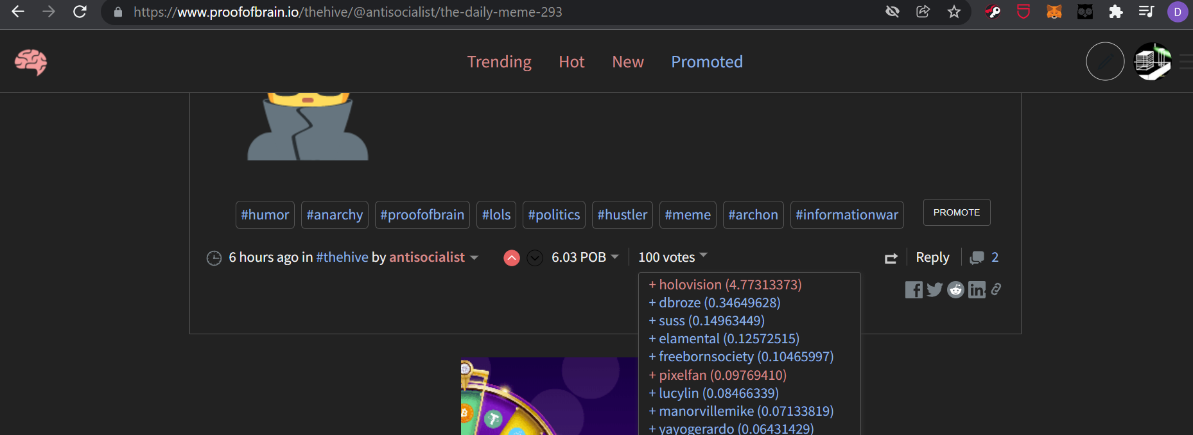Viewport: 1193px width, 435px height.
Task: Click the #informationwar tag
Action: pyautogui.click(x=847, y=215)
